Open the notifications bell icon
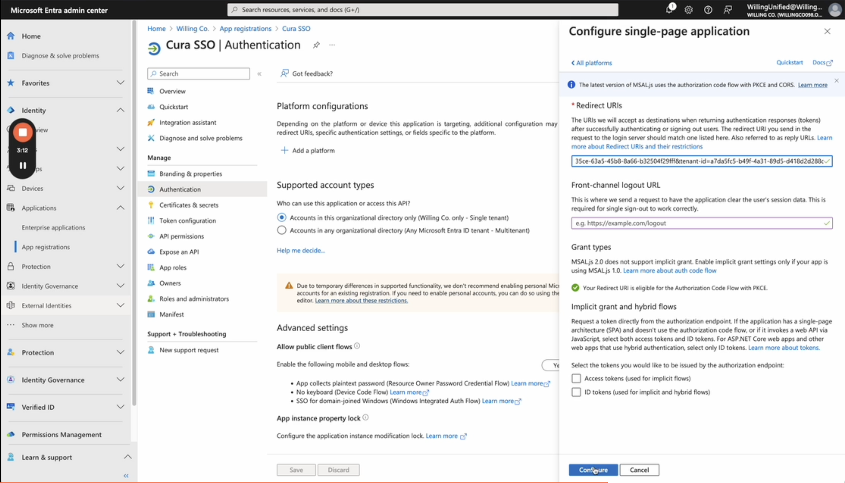Image resolution: width=845 pixels, height=483 pixels. (669, 9)
